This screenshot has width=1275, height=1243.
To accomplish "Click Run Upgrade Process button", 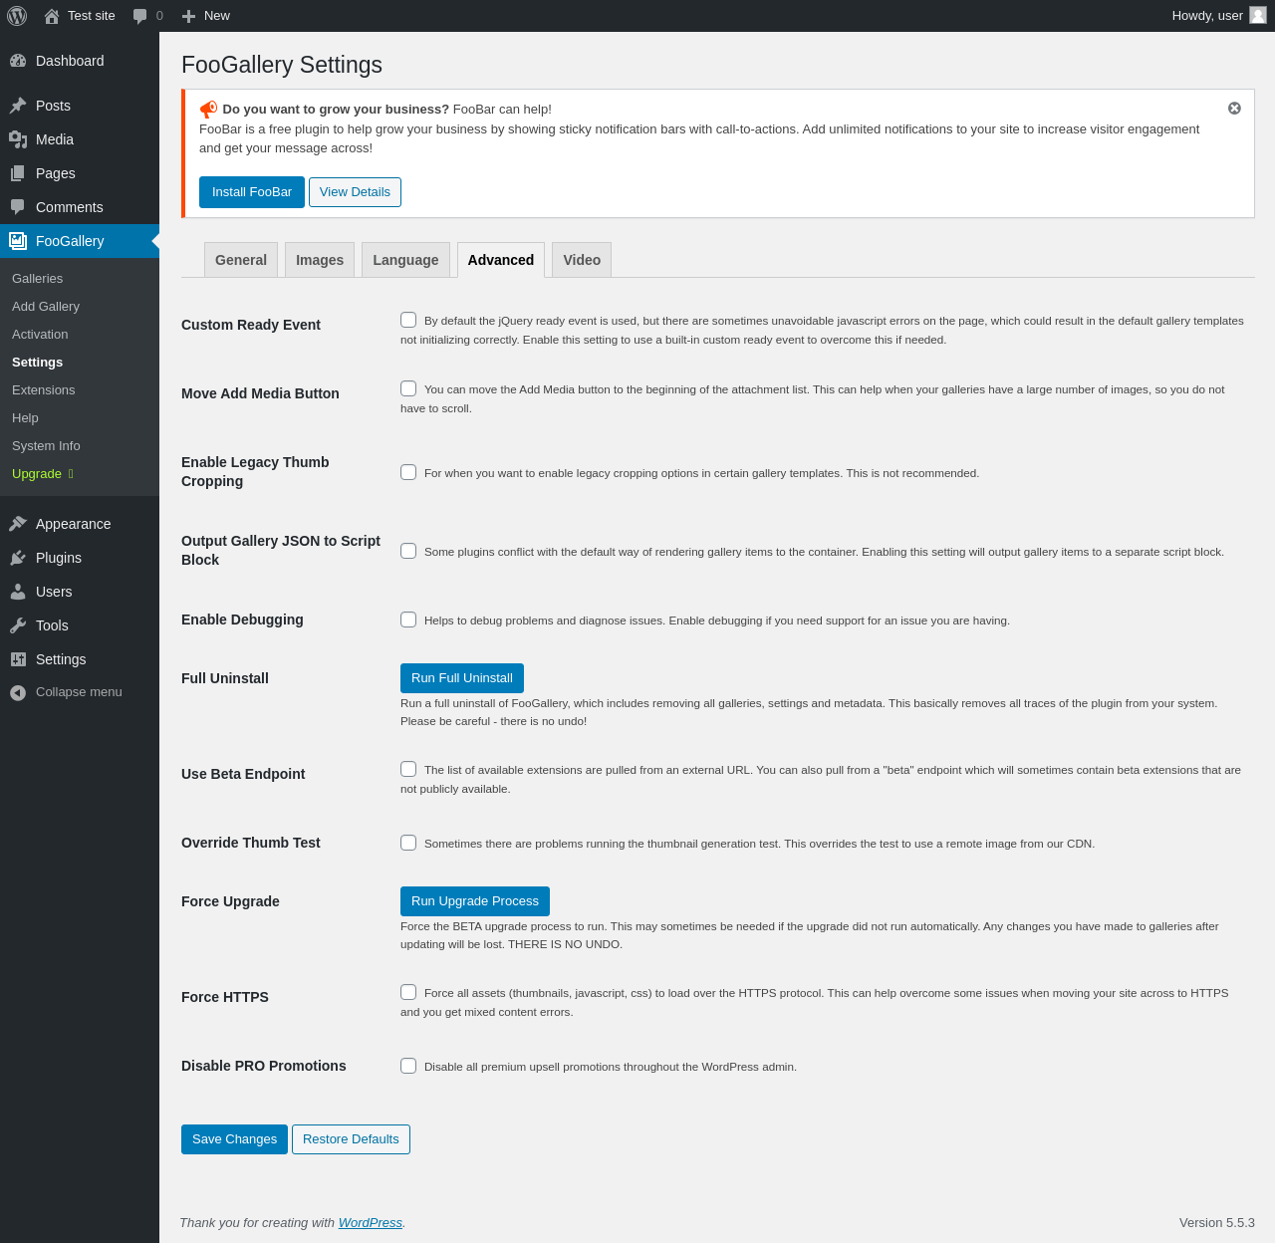I will point(475,901).
